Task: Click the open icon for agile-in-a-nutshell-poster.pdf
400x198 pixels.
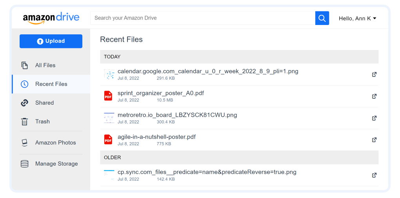Action: pyautogui.click(x=374, y=140)
